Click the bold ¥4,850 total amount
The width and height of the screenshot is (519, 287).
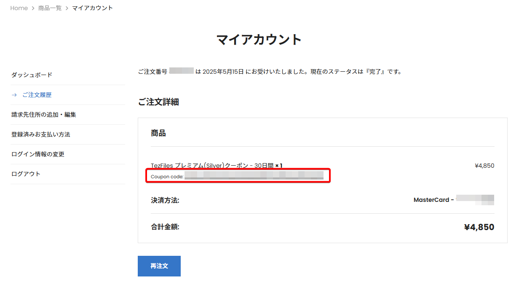(479, 227)
